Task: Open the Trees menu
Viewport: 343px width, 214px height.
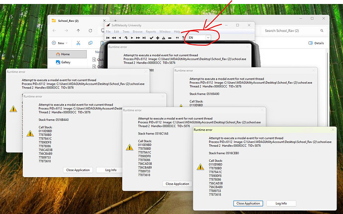Action: click(x=126, y=32)
